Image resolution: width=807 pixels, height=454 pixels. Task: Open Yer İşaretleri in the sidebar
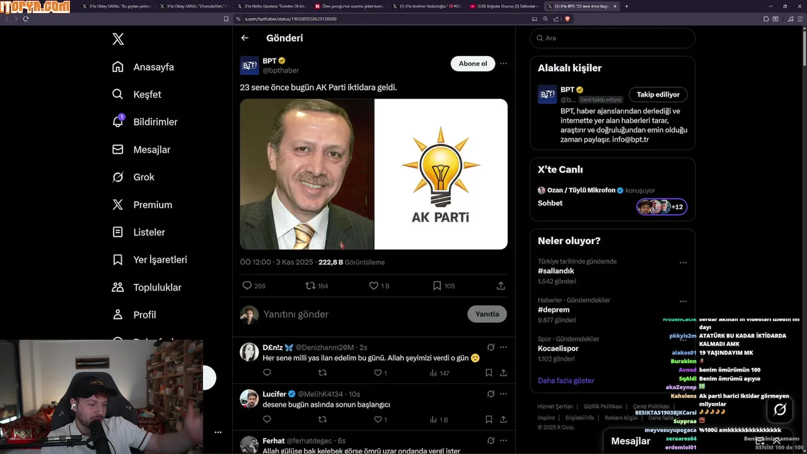(x=149, y=260)
